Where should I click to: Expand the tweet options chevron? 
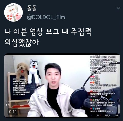point(118,8)
